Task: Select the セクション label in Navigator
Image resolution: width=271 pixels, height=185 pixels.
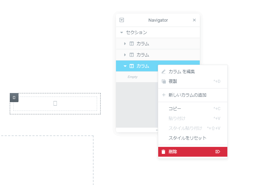Action: [x=137, y=33]
